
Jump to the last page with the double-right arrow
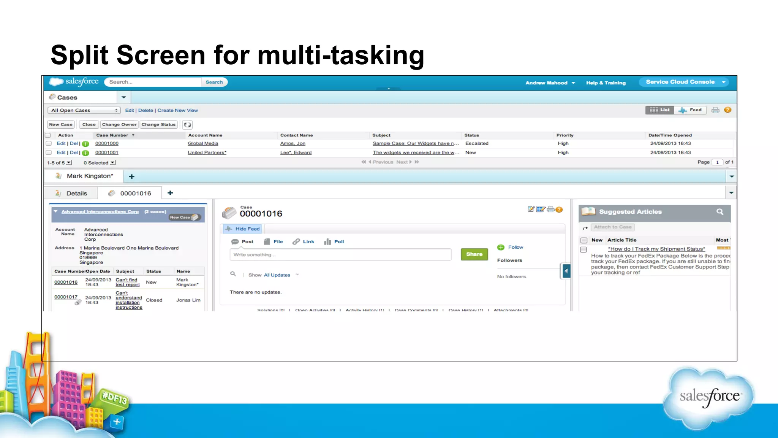[417, 162]
